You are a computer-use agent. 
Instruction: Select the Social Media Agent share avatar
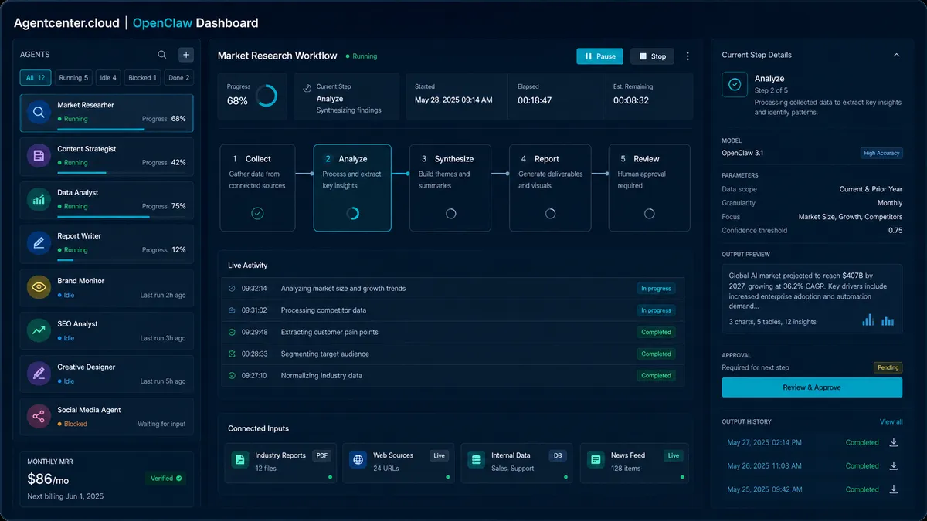[x=39, y=417]
